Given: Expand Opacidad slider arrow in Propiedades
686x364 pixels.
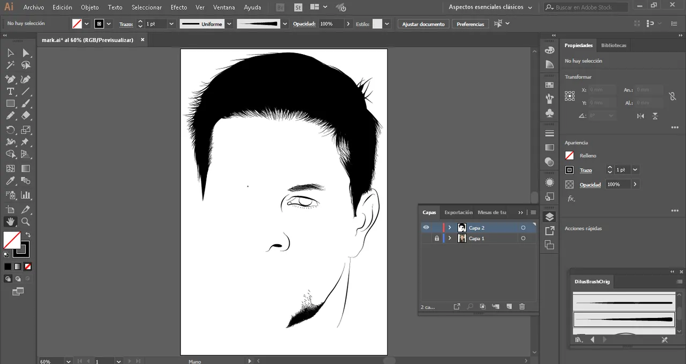Looking at the screenshot, I should 635,184.
